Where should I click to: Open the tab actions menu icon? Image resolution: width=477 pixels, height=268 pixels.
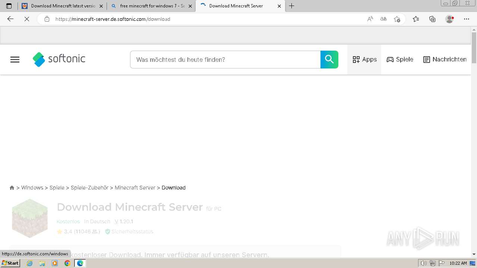pyautogui.click(x=9, y=6)
